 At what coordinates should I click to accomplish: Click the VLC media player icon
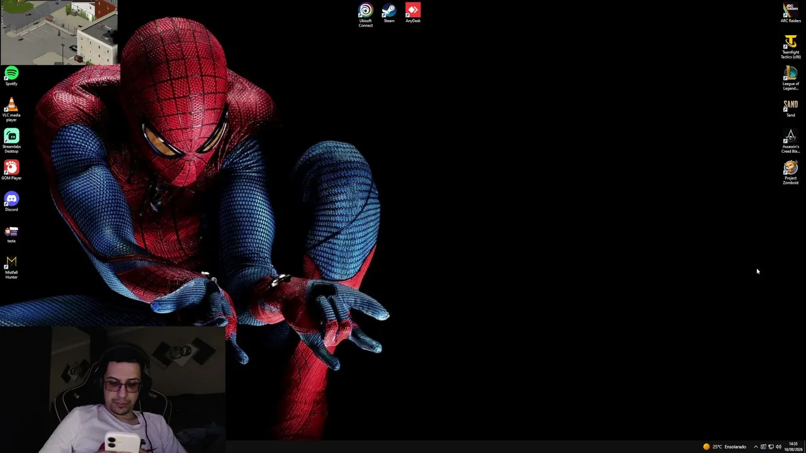tap(11, 109)
